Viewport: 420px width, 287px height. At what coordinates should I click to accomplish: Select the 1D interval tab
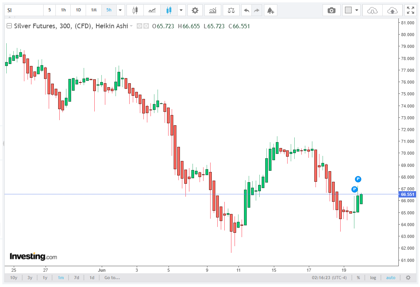pos(78,10)
